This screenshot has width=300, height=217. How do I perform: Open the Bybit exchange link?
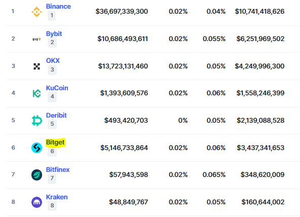tap(54, 33)
